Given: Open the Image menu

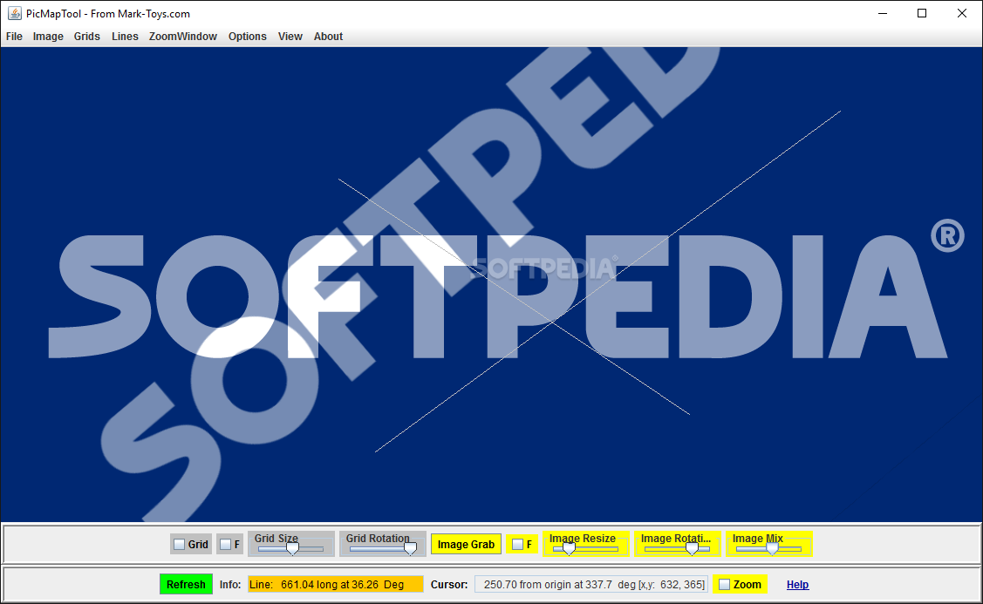Looking at the screenshot, I should [x=48, y=37].
